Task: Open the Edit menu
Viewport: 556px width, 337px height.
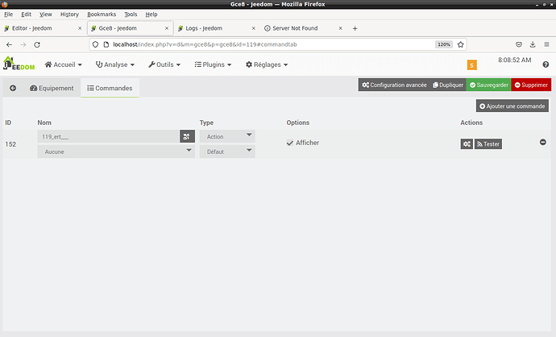Action: click(26, 15)
